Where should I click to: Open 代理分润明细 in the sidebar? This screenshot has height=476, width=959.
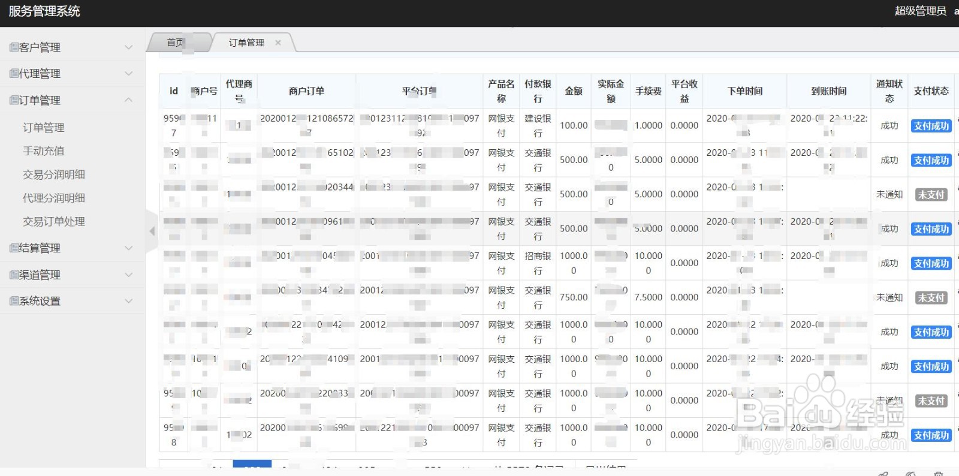tap(54, 198)
